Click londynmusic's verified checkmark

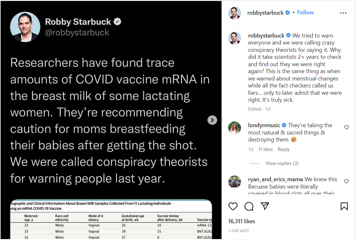[x=284, y=125]
